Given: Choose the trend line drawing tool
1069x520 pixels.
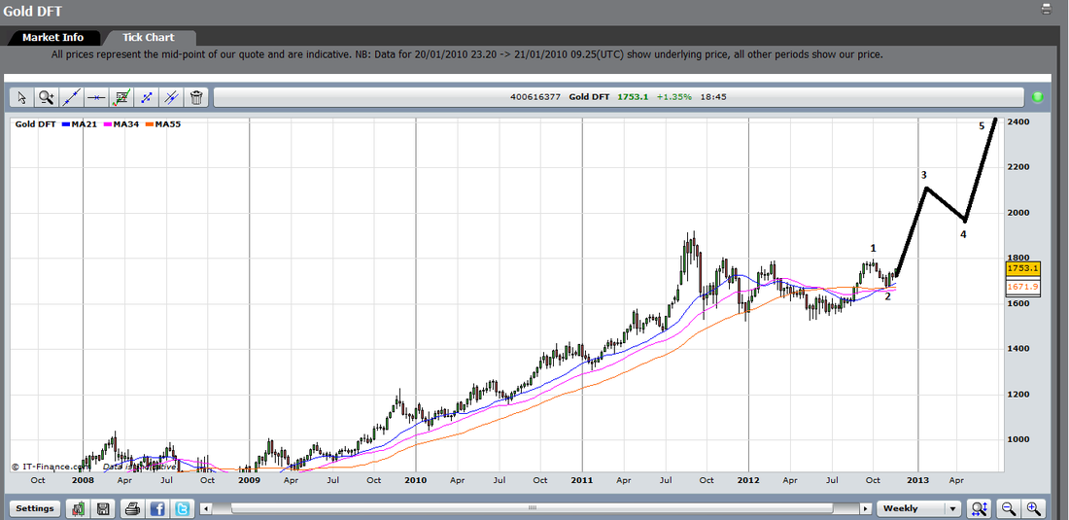Looking at the screenshot, I should [72, 97].
